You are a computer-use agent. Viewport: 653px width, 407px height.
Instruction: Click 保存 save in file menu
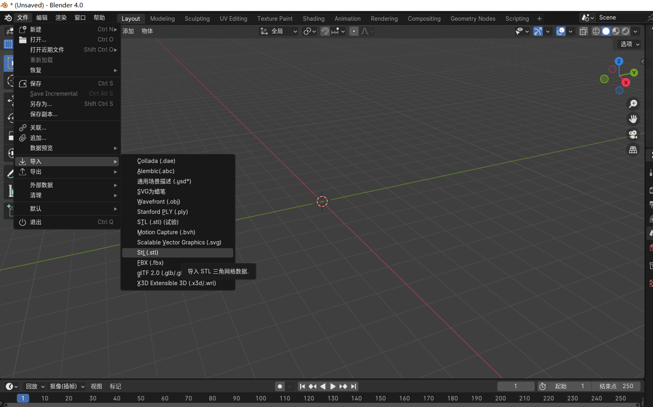click(67, 83)
